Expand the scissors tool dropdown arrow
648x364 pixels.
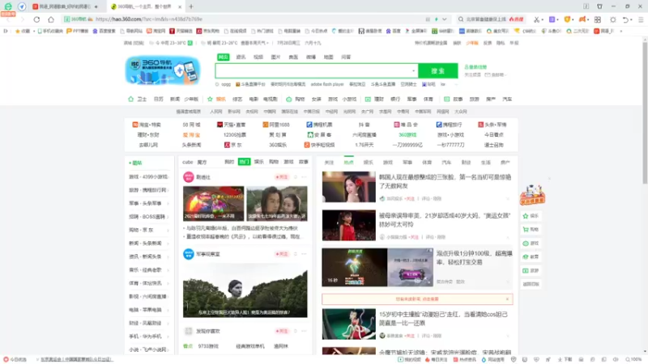(x=542, y=19)
